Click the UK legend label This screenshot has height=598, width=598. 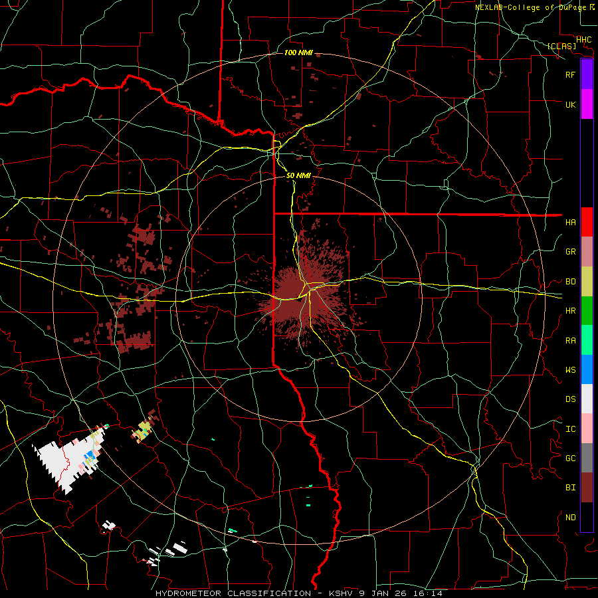click(x=570, y=104)
